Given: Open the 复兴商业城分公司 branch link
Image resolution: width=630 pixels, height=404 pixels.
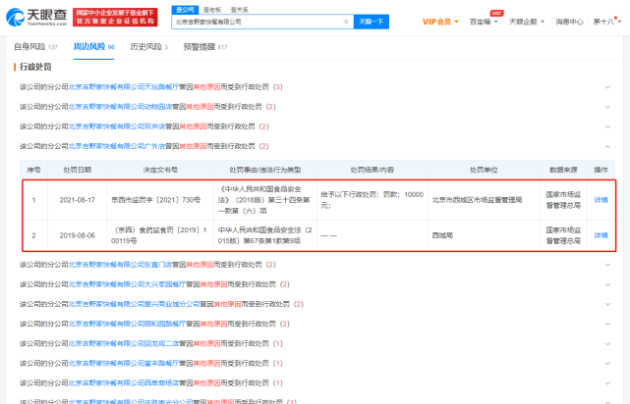Looking at the screenshot, I should tap(134, 304).
